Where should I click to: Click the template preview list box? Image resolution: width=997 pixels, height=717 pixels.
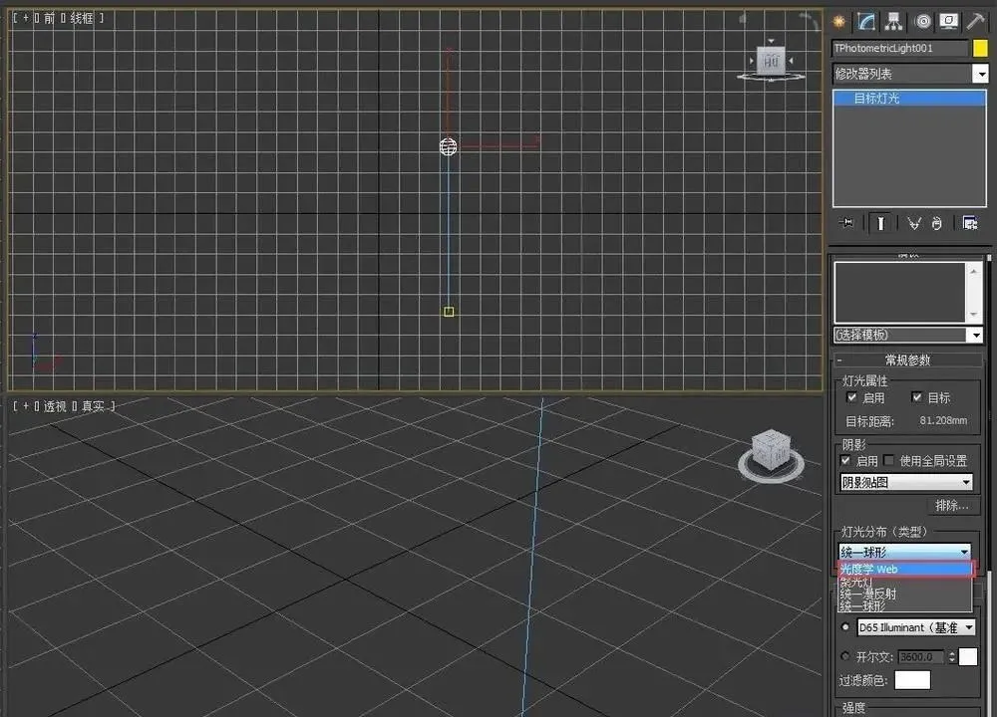point(900,292)
